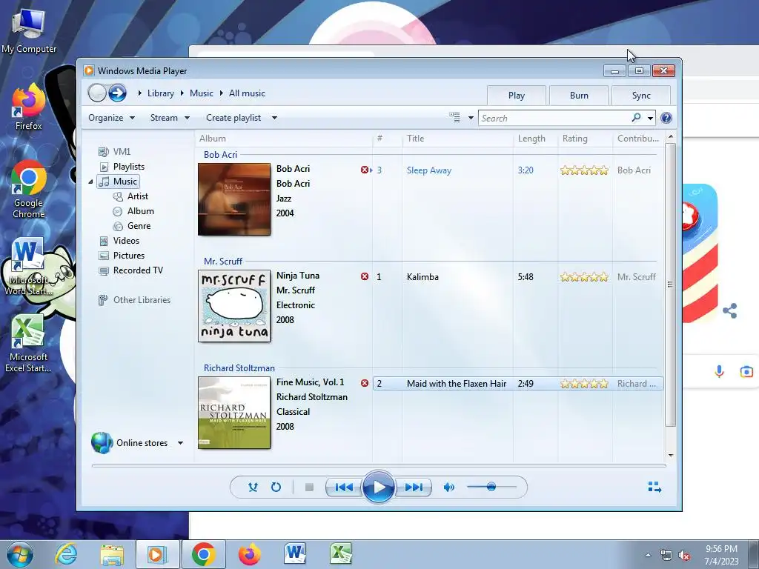Open the Organize menu
This screenshot has width=759, height=569.
(111, 118)
